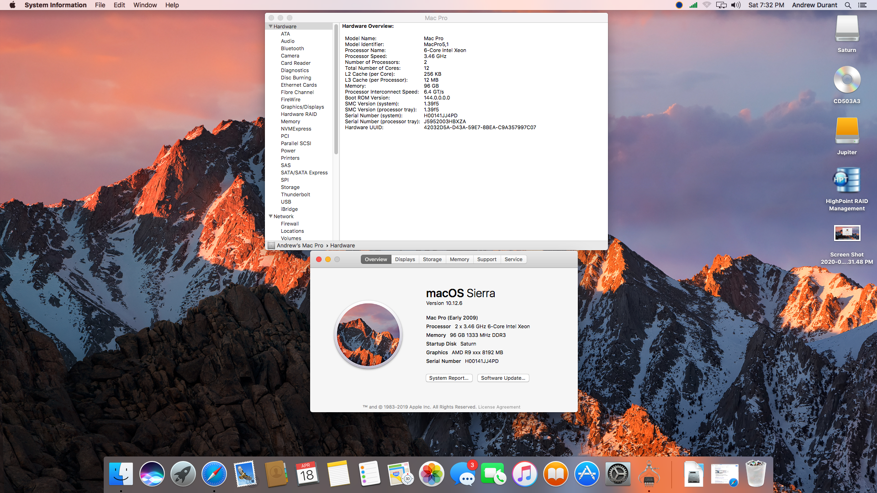Switch to Storage tab in About window
The height and width of the screenshot is (493, 877).
[432, 259]
